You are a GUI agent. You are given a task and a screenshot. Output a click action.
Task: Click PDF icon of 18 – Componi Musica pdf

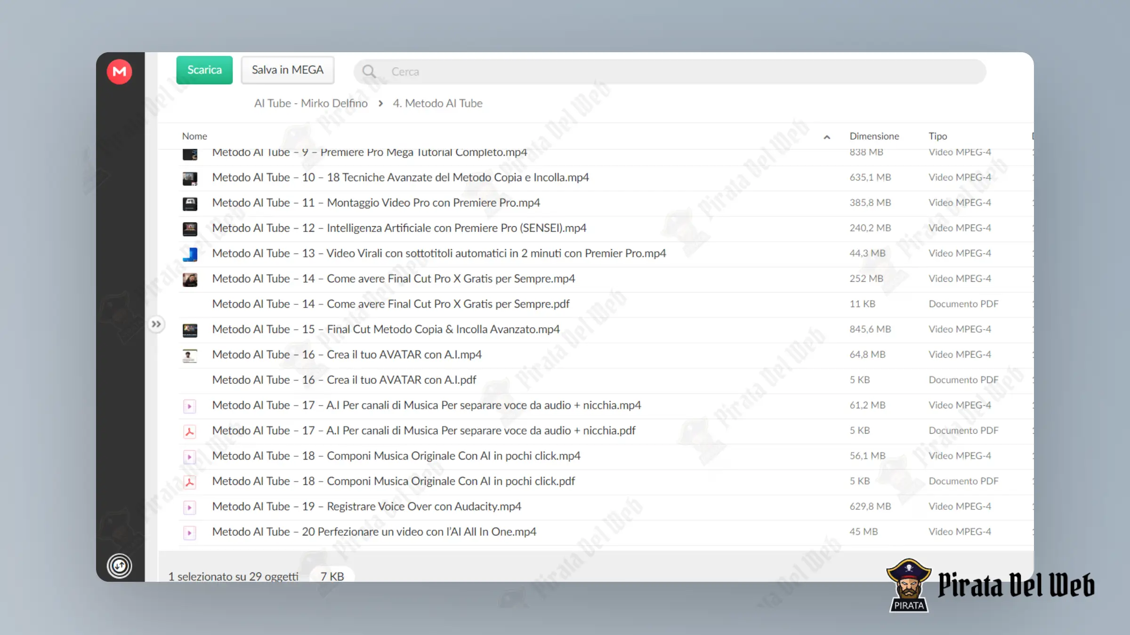(190, 483)
